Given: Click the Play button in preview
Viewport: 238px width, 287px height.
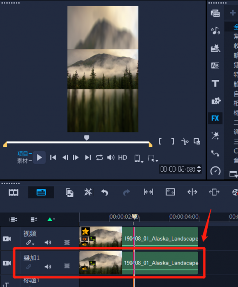Looking at the screenshot, I should click(x=39, y=157).
